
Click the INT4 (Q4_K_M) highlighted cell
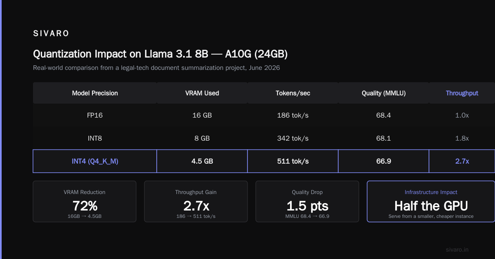[95, 161]
